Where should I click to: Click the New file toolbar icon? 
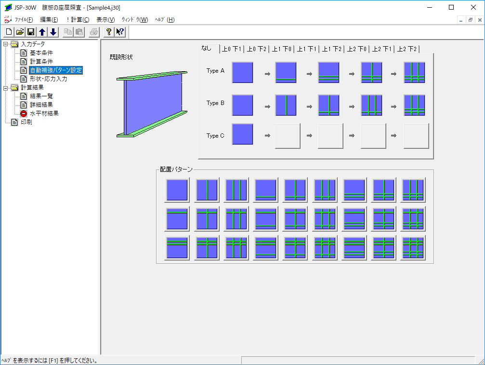coord(9,32)
